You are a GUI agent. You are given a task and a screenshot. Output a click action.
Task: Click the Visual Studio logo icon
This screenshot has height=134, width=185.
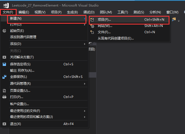click(6, 5)
